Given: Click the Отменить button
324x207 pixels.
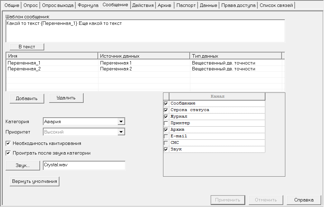Looking at the screenshot, I should tap(266, 200).
